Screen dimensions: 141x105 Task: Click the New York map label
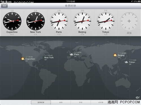(49, 58)
